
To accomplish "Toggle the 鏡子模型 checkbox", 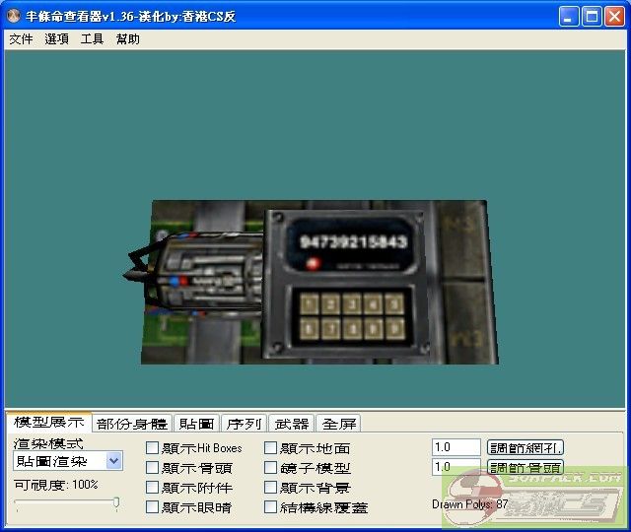I will pos(271,468).
